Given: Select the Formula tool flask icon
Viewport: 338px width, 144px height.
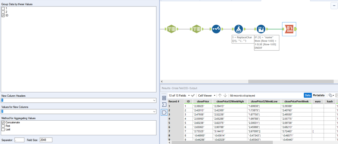Looking at the screenshot, I should point(239,29).
